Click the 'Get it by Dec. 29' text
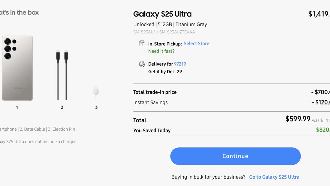 pos(165,72)
